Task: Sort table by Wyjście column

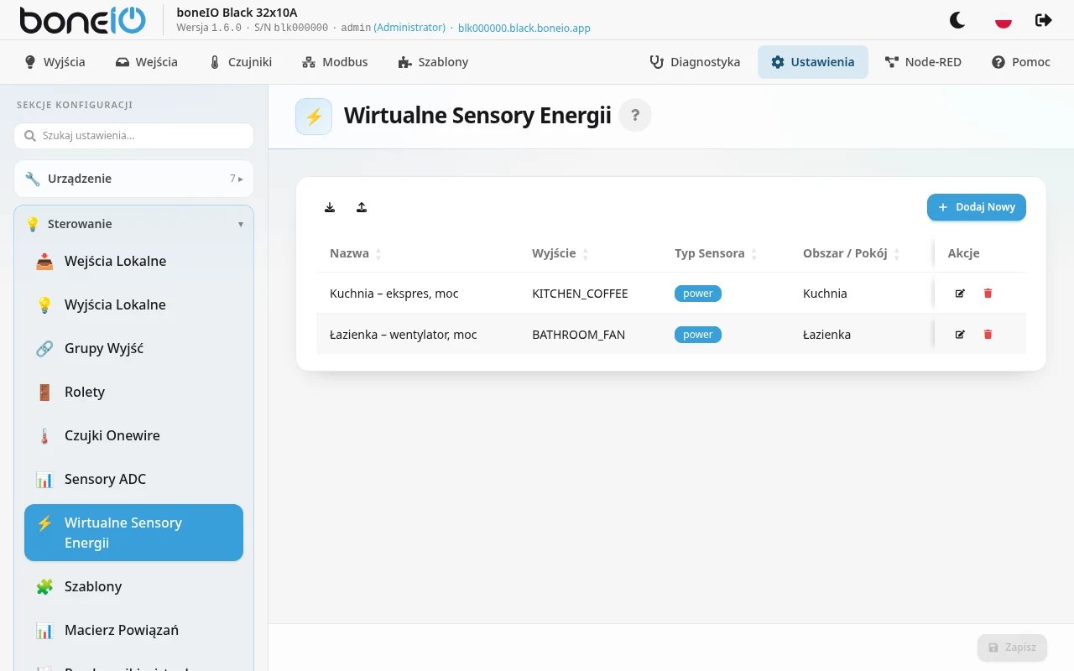Action: point(560,253)
